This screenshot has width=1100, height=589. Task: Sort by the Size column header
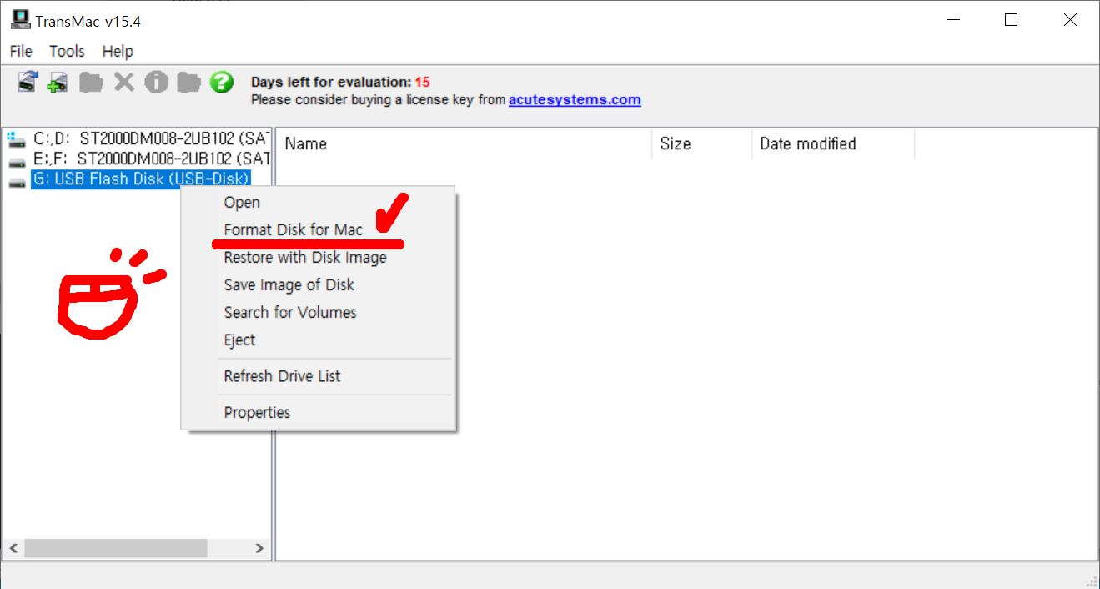[x=701, y=143]
